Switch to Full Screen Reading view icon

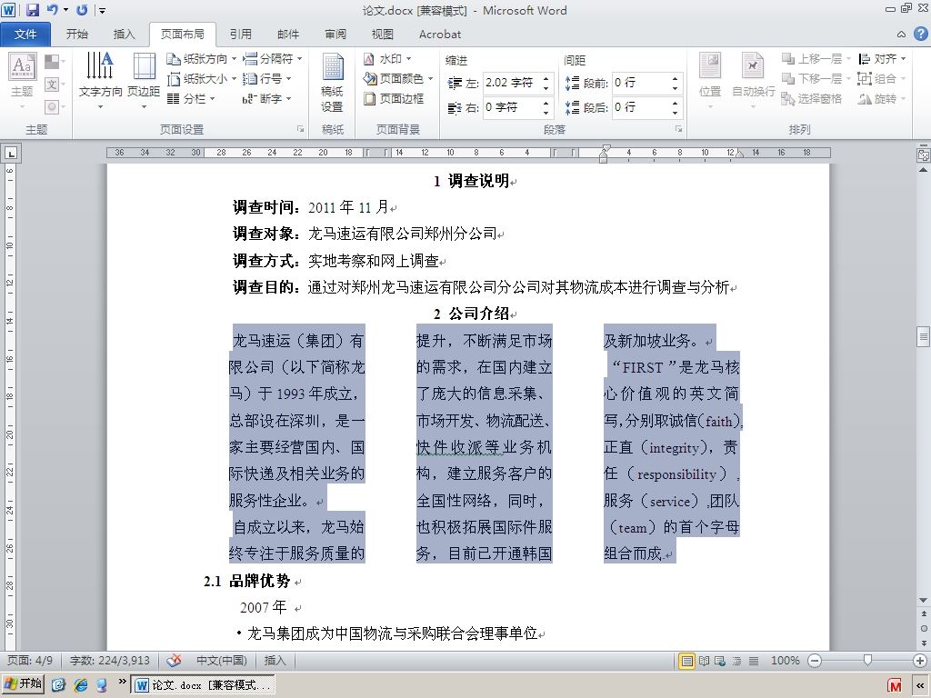coord(704,661)
